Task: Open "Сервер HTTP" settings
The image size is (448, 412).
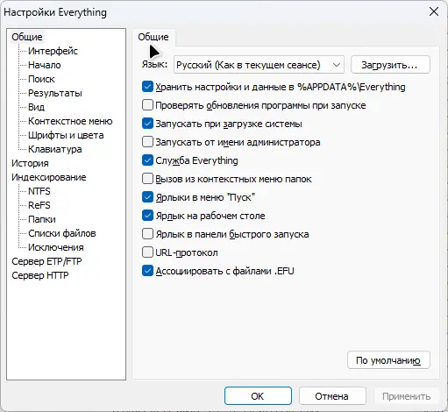Action: point(40,275)
